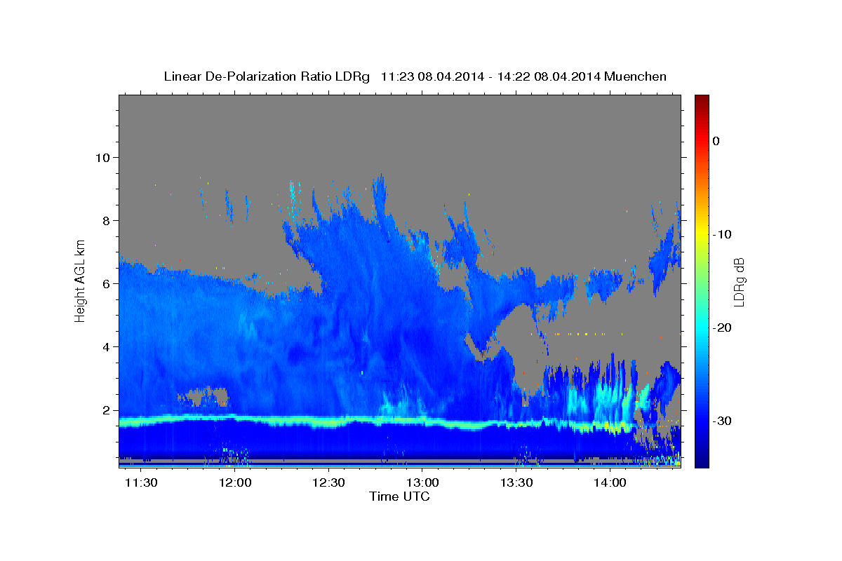The height and width of the screenshot is (561, 842).
Task: Select the 13:30 time tick label
Action: tap(516, 483)
